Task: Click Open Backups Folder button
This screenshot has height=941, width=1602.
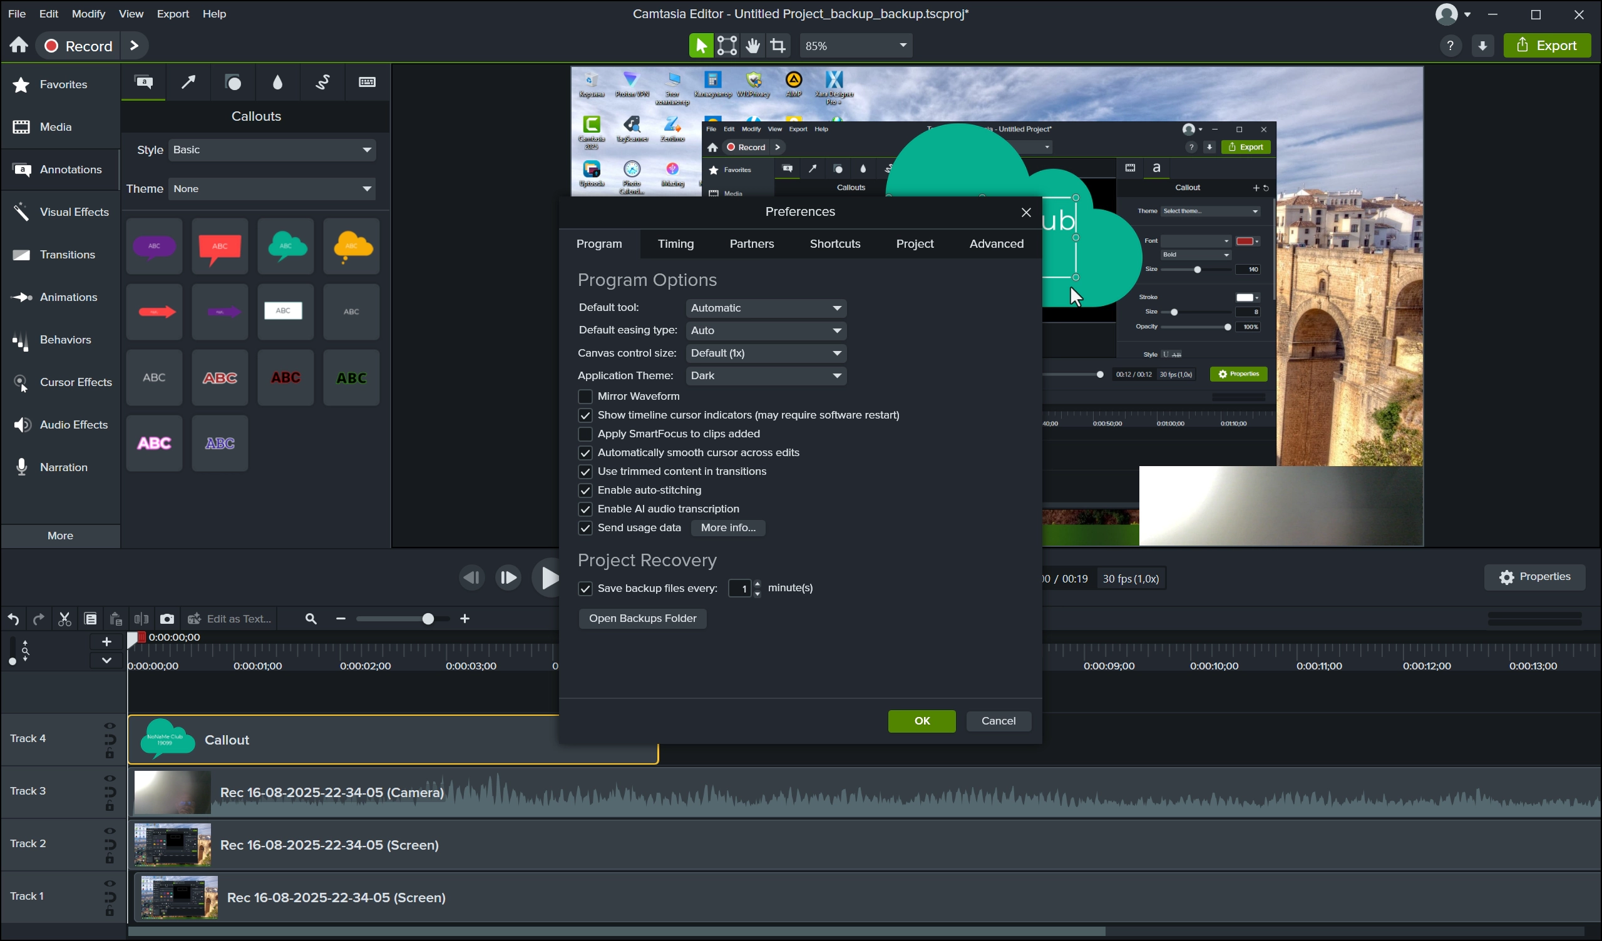Action: 643,619
